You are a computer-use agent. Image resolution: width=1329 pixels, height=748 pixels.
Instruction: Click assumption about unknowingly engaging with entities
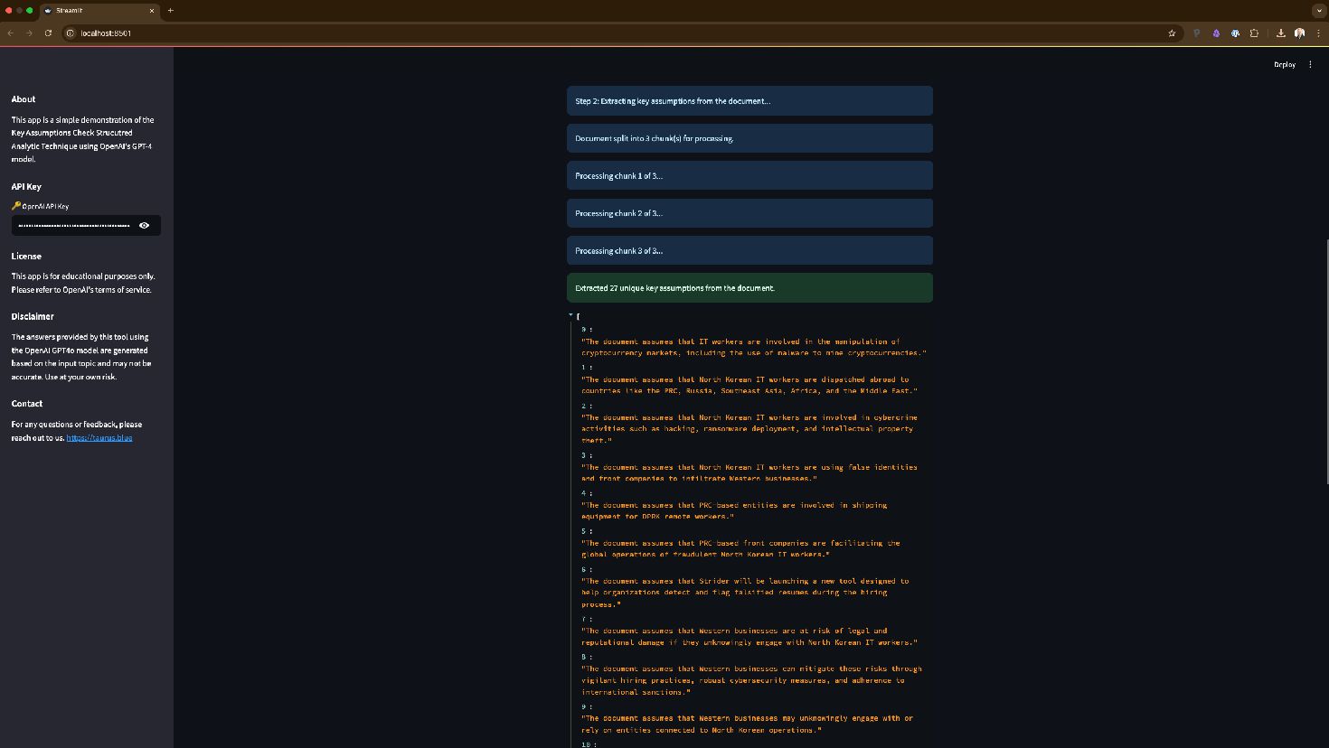tap(748, 725)
